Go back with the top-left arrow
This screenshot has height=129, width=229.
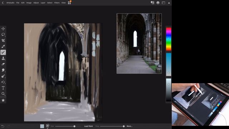(3, 3)
